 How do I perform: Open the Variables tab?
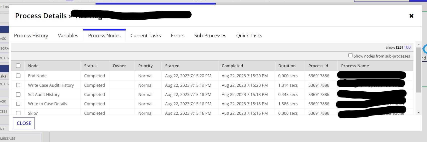pos(68,35)
